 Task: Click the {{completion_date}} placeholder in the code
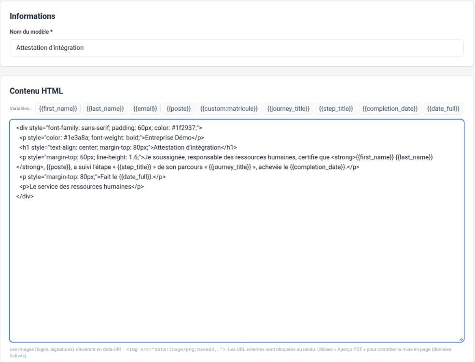pyautogui.click(x=317, y=167)
